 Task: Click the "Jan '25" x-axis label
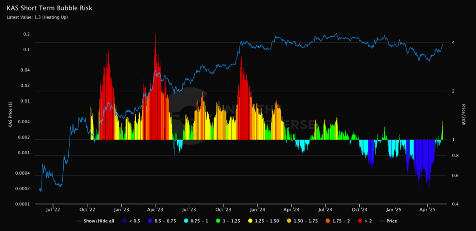coord(394,209)
